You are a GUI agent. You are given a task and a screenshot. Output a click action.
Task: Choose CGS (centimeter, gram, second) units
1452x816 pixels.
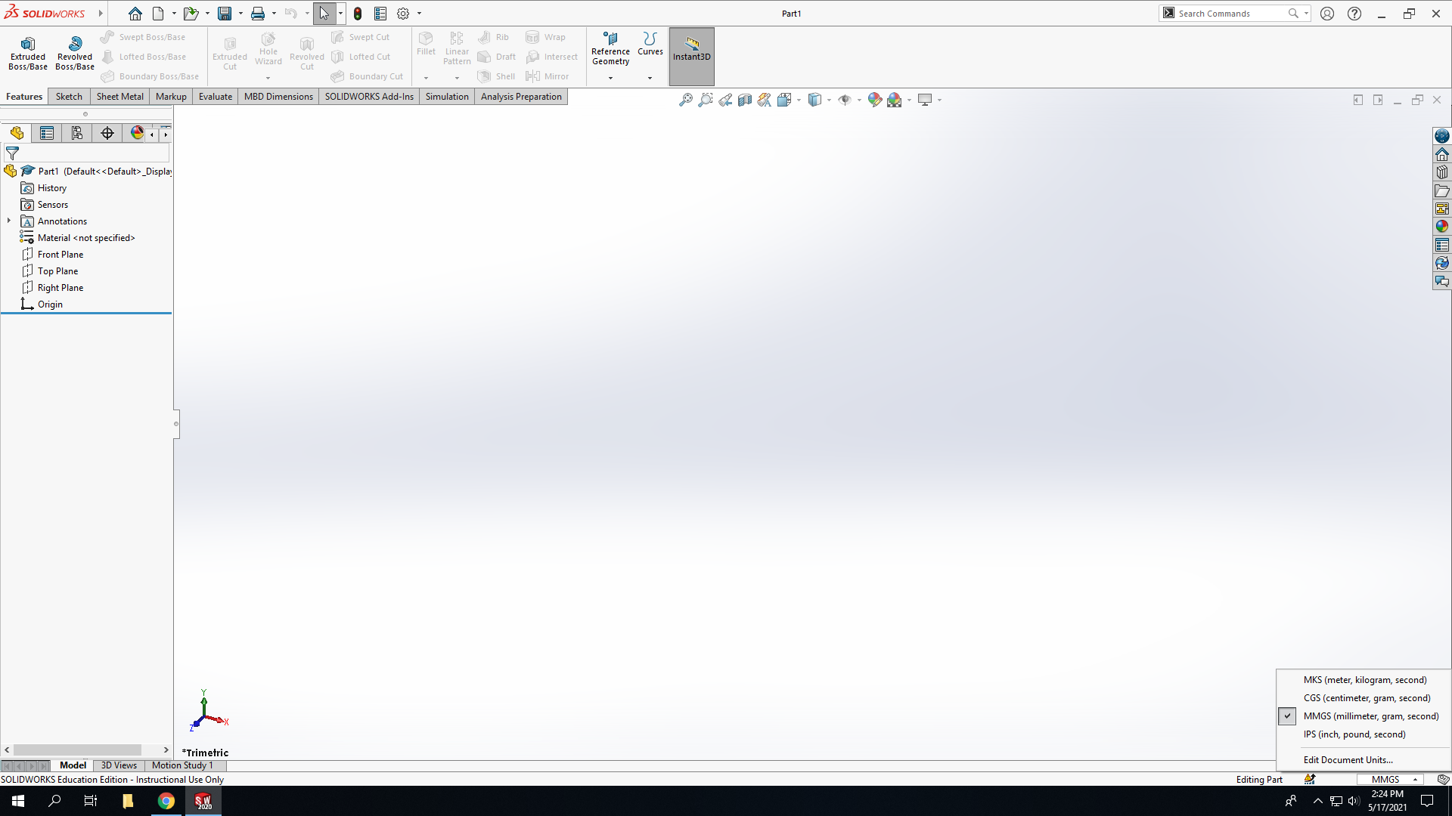[1367, 698]
